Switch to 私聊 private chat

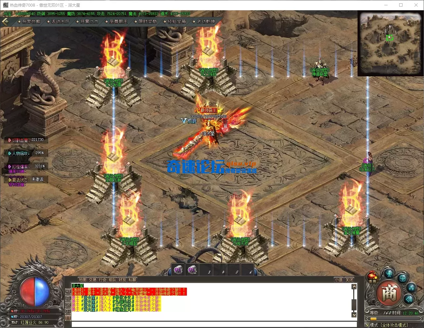[132, 280]
